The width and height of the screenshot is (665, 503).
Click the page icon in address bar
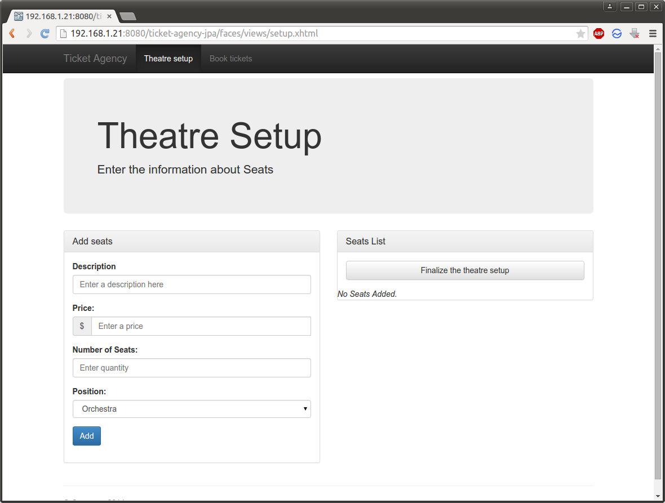pyautogui.click(x=63, y=33)
